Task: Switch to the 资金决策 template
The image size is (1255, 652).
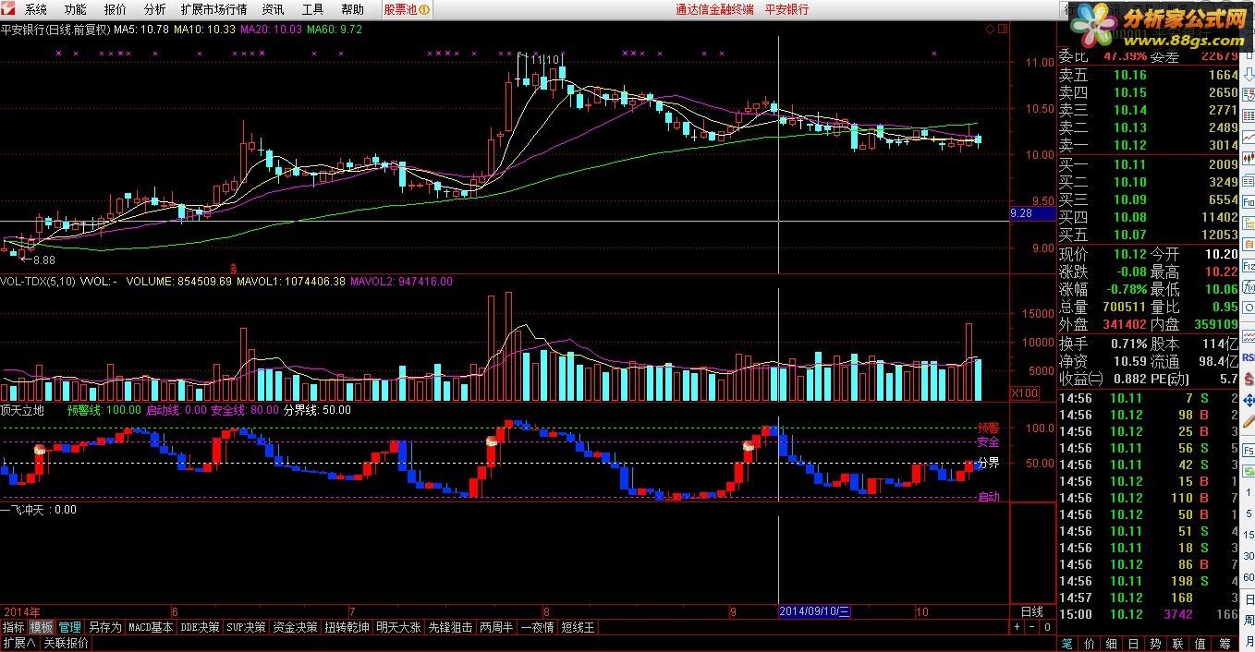Action: (x=296, y=627)
